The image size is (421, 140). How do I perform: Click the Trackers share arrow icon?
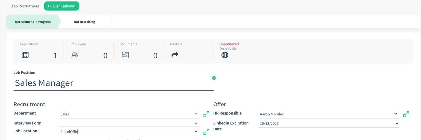175,55
